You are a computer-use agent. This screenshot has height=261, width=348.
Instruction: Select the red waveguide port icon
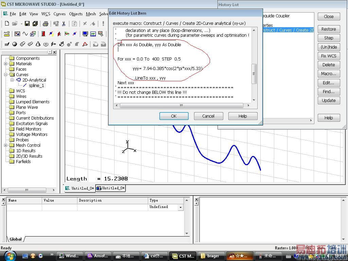43,34
